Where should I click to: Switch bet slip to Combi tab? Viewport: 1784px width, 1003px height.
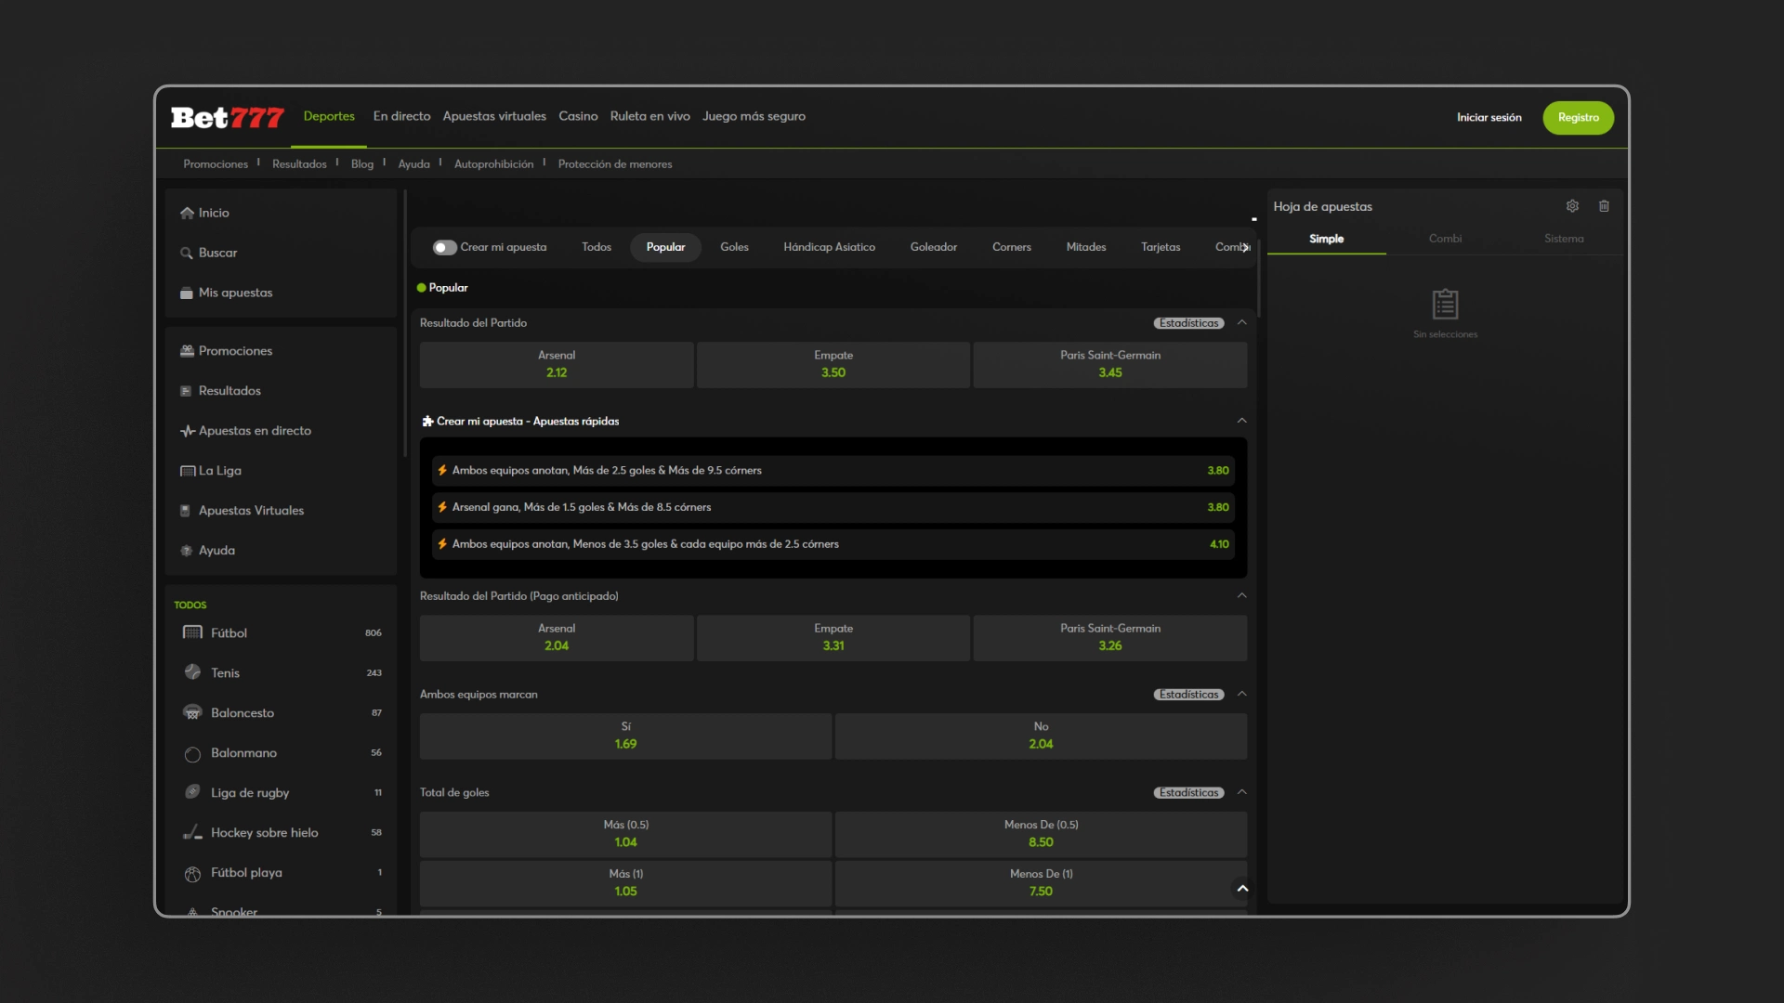pyautogui.click(x=1445, y=239)
